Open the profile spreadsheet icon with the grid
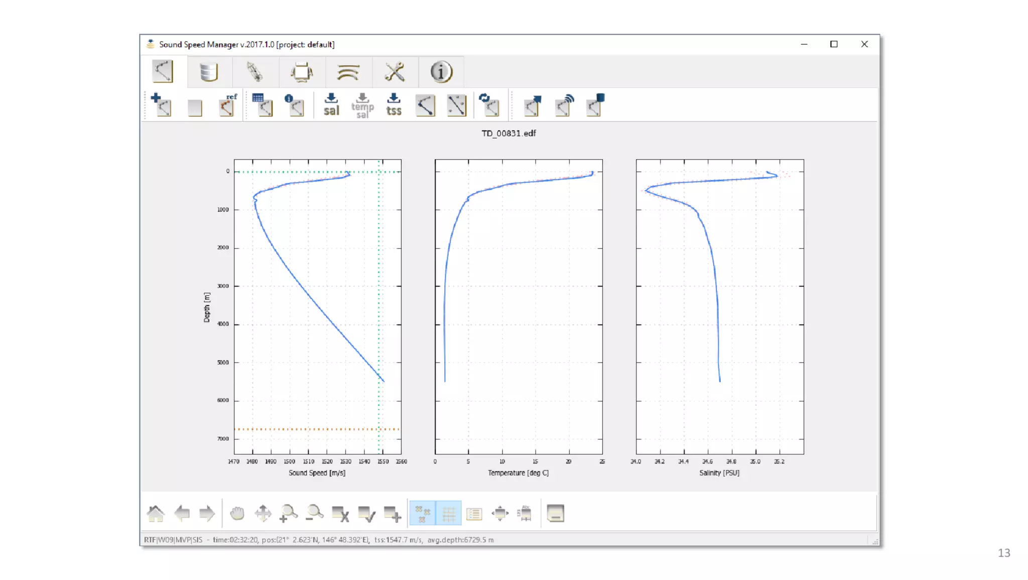This screenshot has height=580, width=1028. pyautogui.click(x=263, y=105)
